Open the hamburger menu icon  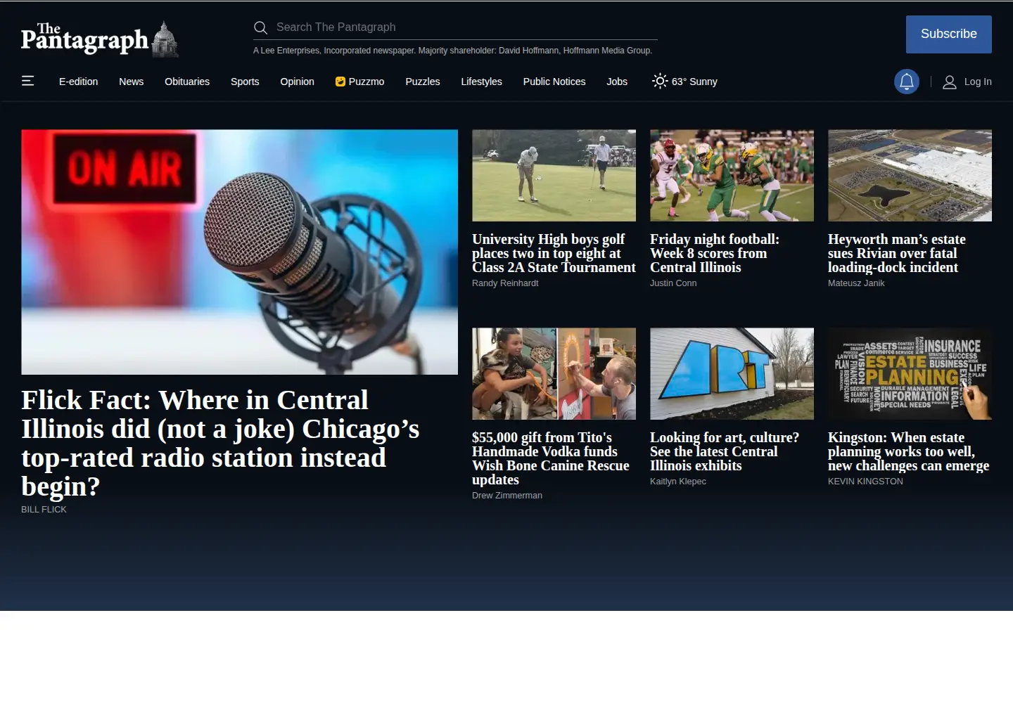point(28,81)
